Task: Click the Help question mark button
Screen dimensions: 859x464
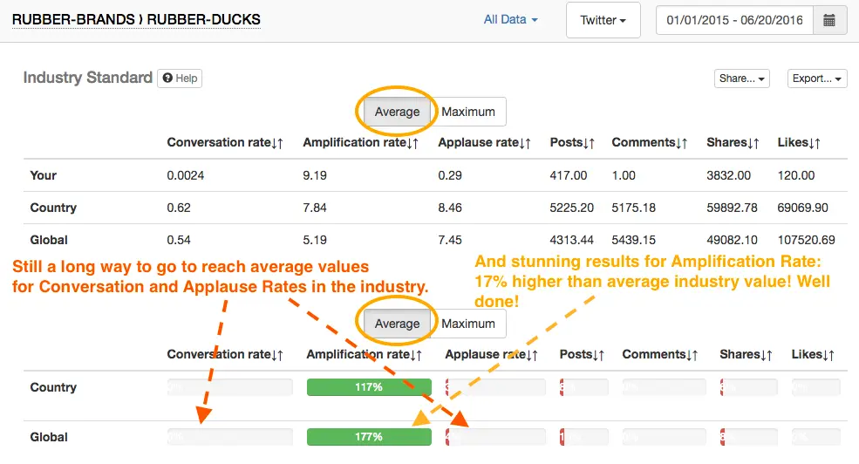Action: pos(180,78)
